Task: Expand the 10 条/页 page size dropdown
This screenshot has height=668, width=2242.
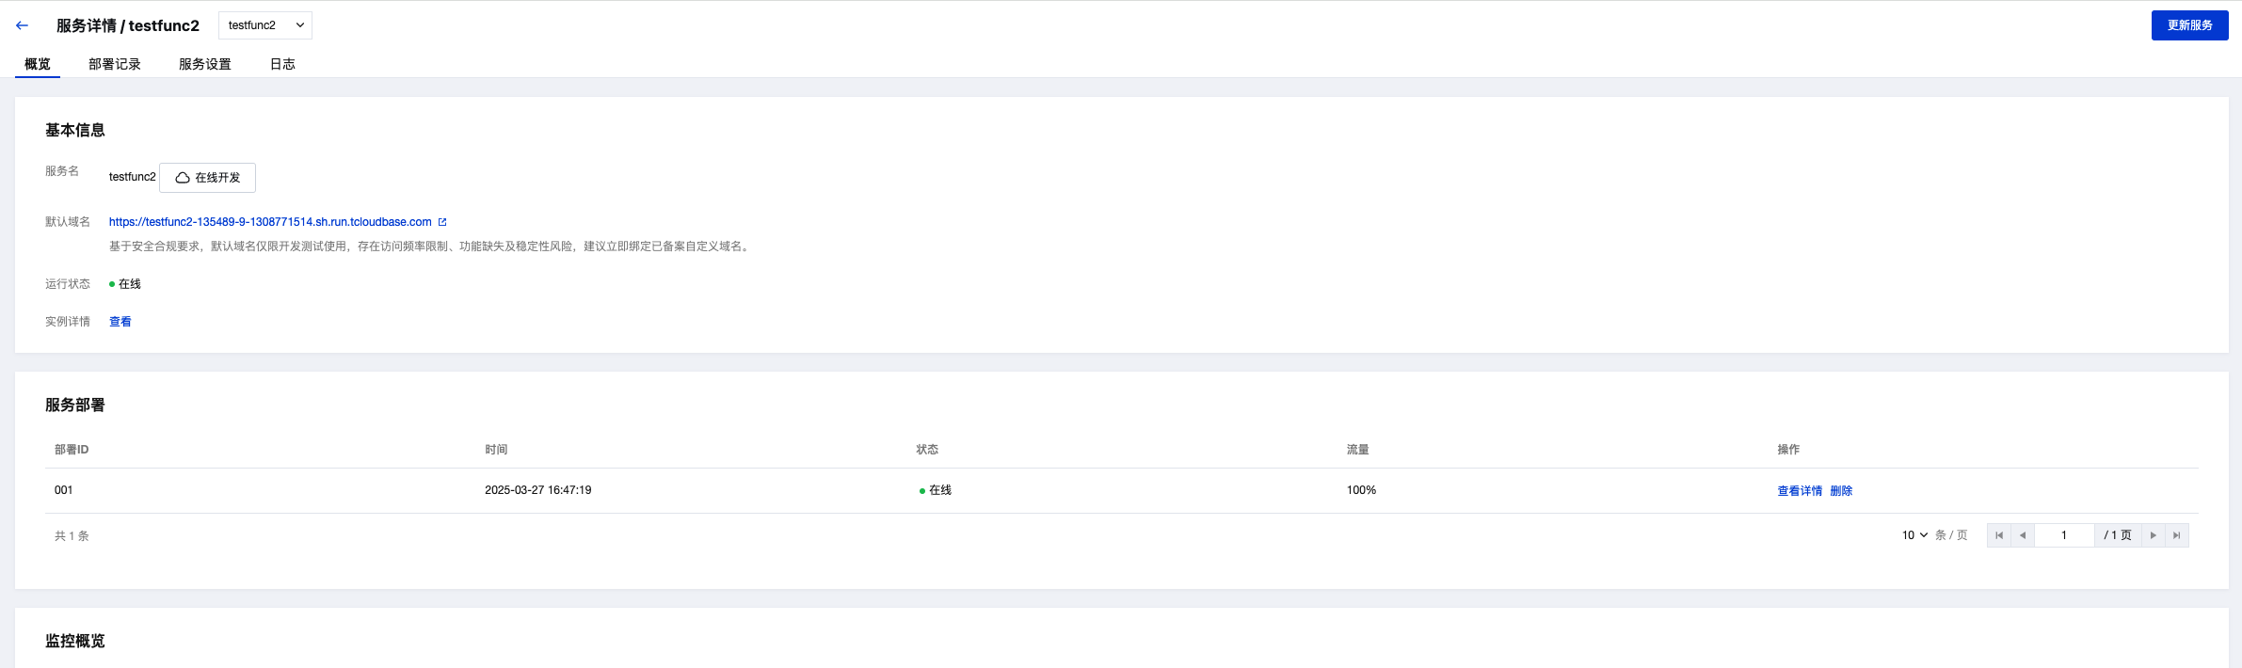Action: click(x=1914, y=535)
